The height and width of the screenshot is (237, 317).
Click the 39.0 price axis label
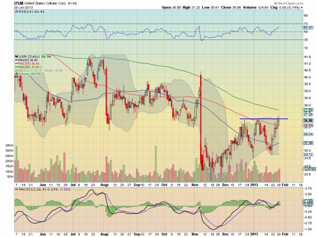pos(307,91)
